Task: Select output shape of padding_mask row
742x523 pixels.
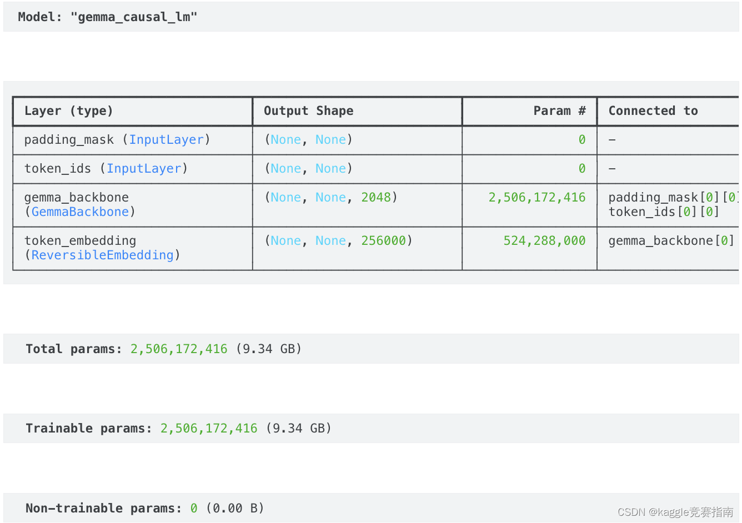Action: (308, 140)
